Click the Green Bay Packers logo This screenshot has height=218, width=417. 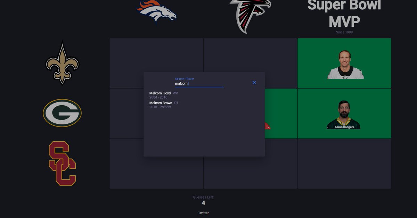click(x=62, y=113)
